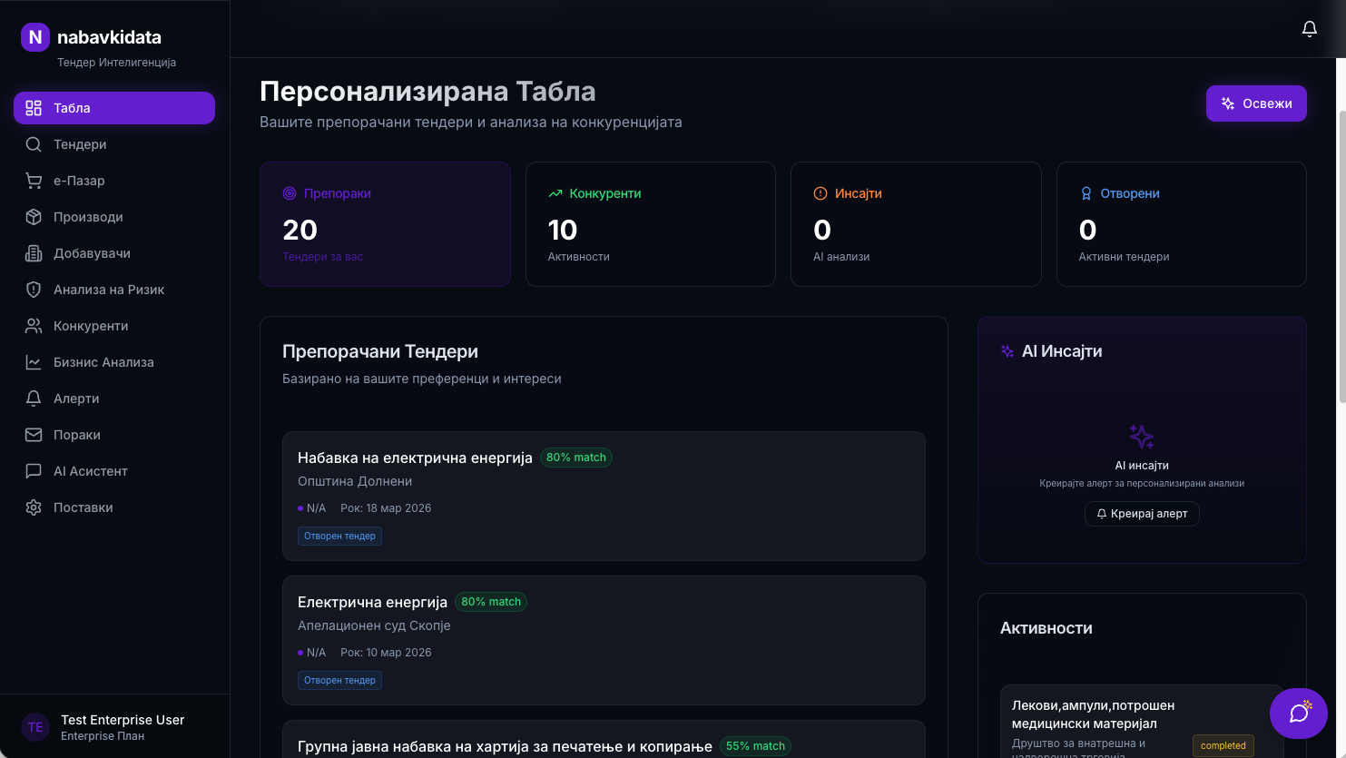
Task: Navigate to Производи
Action: tap(114, 217)
